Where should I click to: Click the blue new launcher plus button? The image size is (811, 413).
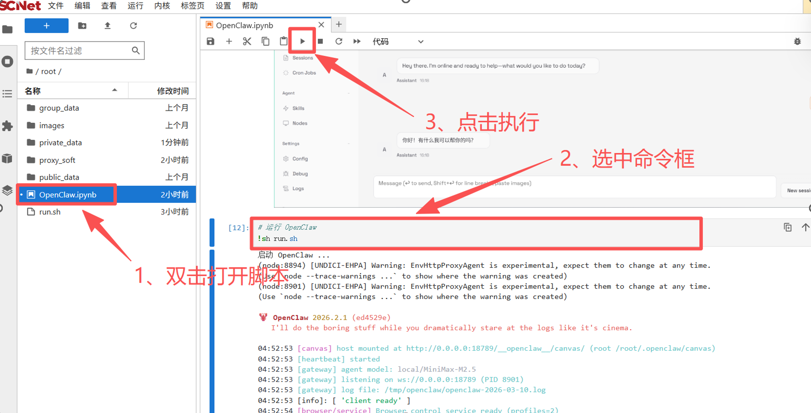pyautogui.click(x=46, y=26)
